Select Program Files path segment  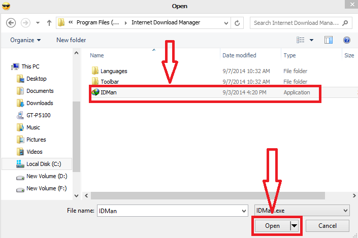97,23
